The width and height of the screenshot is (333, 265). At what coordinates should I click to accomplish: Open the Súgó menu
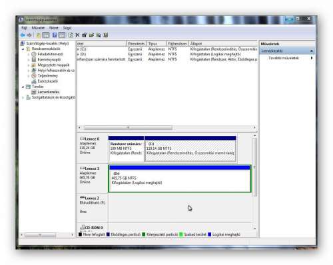pos(67,28)
